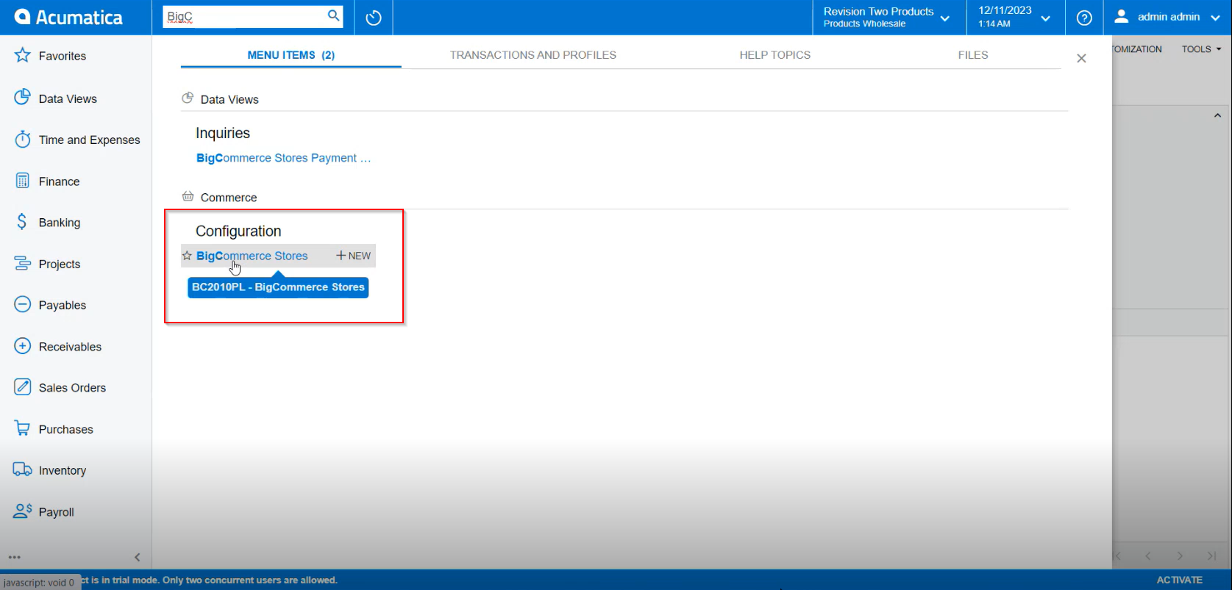Open recent history clock icon
This screenshot has width=1232, height=590.
click(374, 18)
